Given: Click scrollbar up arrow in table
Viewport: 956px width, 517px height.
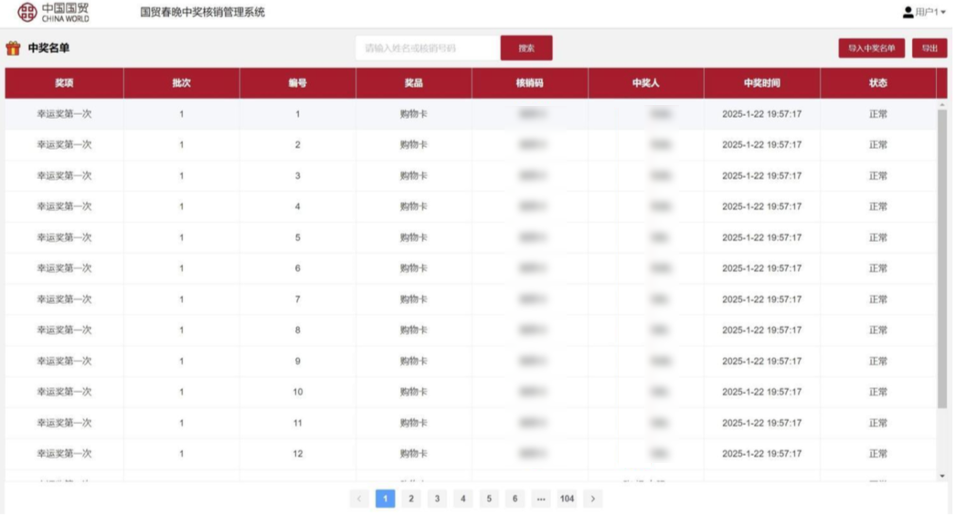Looking at the screenshot, I should click(x=942, y=104).
